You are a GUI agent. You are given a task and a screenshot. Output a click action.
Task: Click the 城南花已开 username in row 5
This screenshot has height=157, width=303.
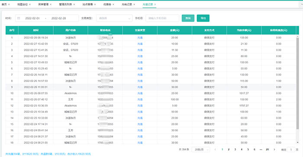[71, 62]
